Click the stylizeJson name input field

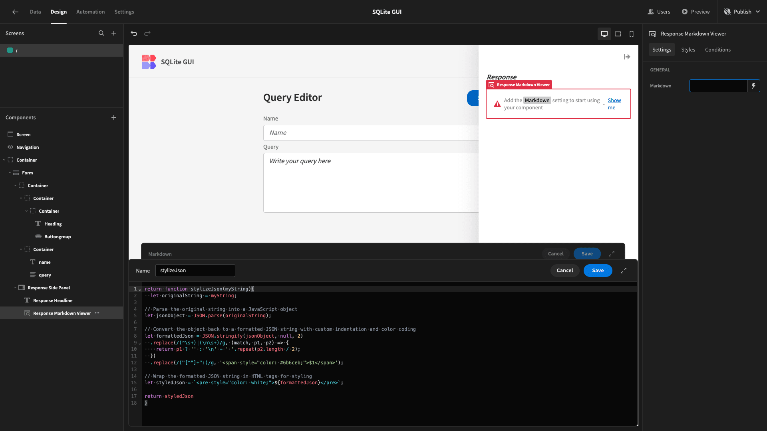(195, 271)
